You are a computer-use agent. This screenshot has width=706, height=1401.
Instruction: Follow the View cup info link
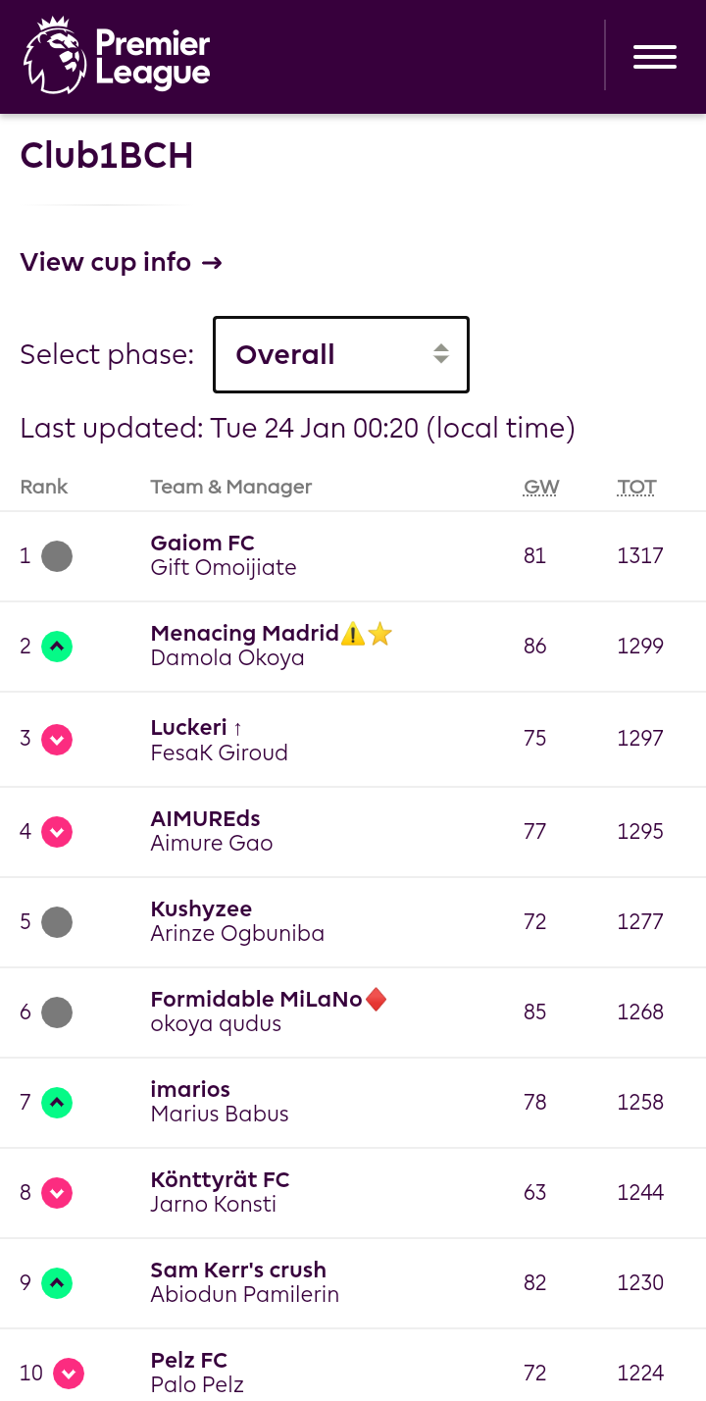click(122, 262)
